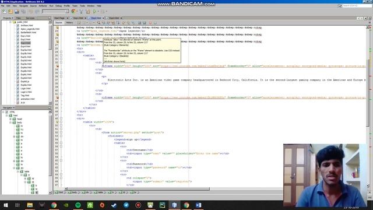The width and height of the screenshot is (373, 210).
Task: Switch to the Files panel tab
Action: point(19,18)
